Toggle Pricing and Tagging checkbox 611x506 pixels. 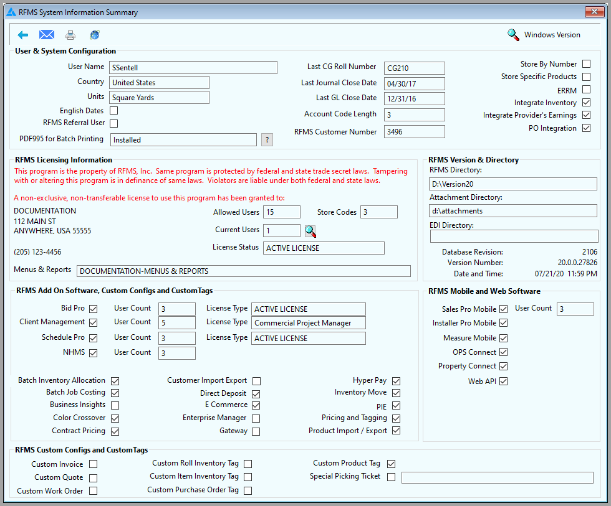pos(397,418)
